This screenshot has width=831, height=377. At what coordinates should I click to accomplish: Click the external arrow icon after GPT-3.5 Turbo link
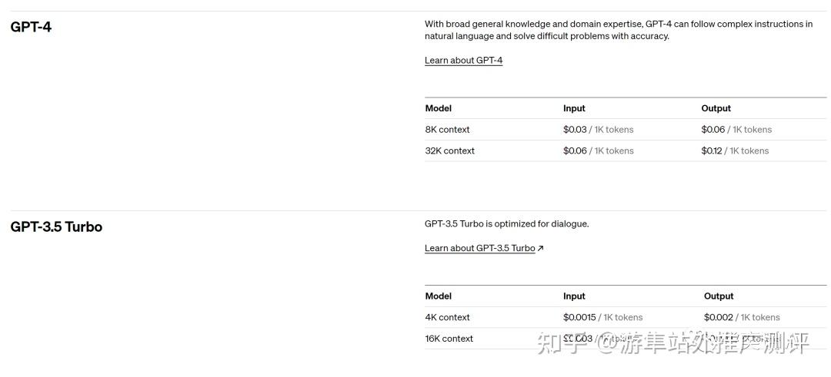click(x=541, y=248)
